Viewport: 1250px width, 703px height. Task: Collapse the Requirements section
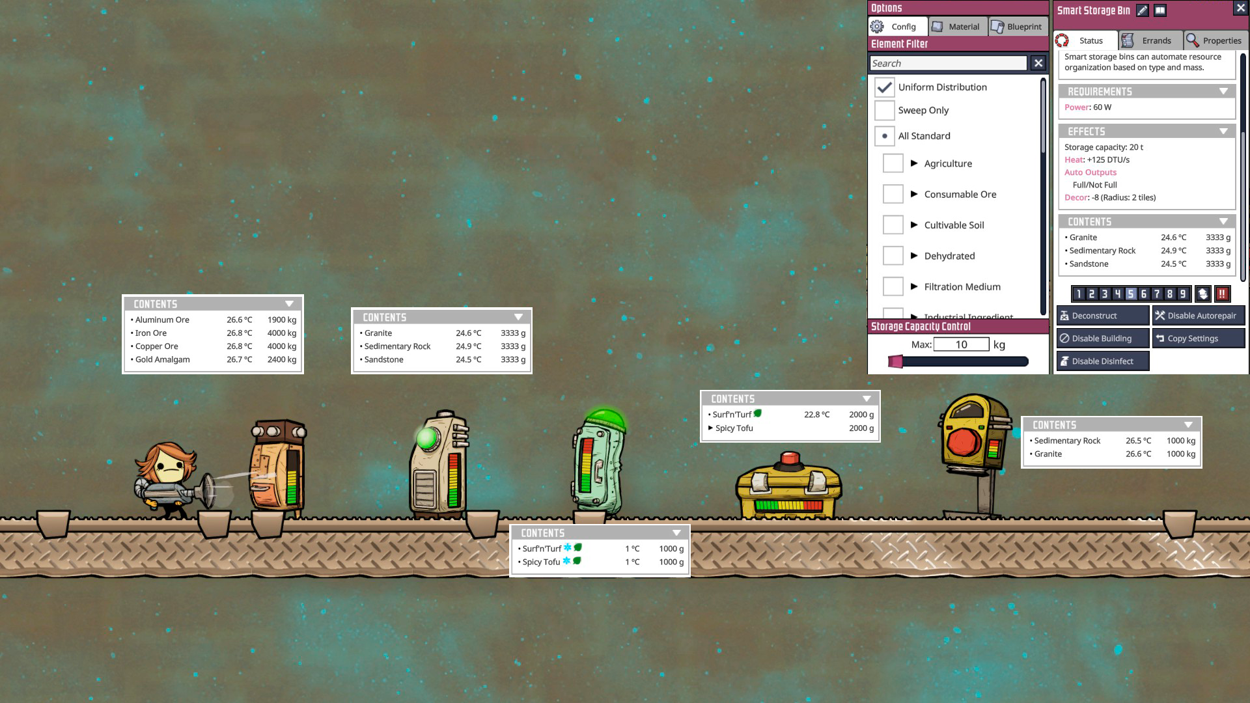(x=1223, y=92)
